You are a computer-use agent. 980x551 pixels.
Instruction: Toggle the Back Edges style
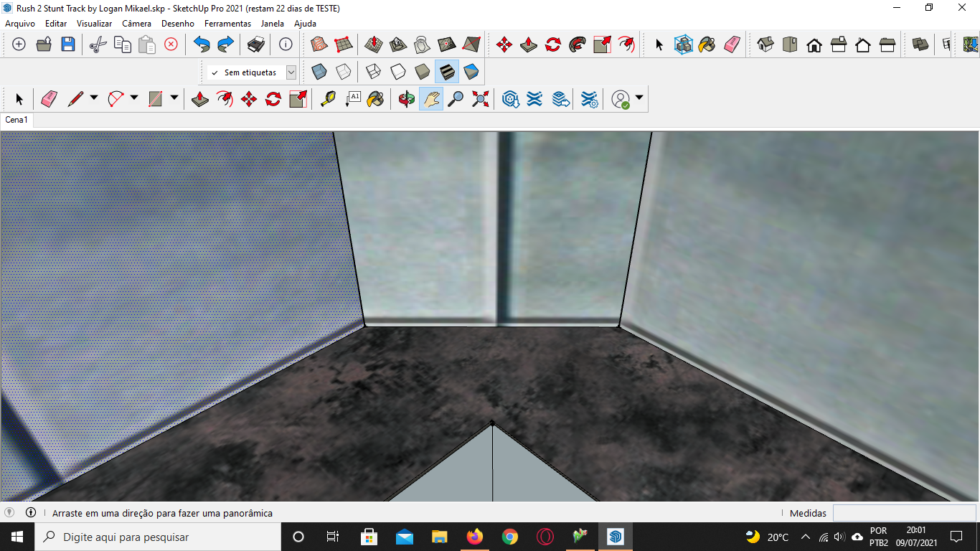[x=344, y=72]
